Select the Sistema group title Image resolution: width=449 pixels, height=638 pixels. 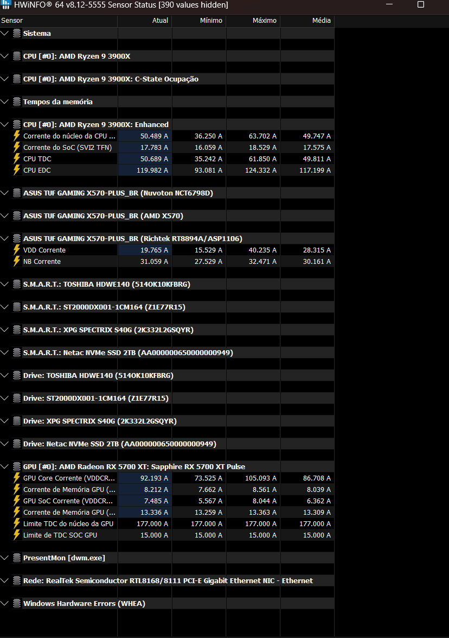coord(37,33)
